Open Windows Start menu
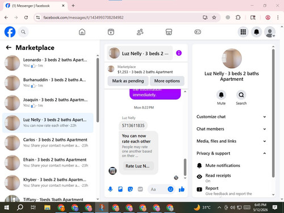 [7, 207]
